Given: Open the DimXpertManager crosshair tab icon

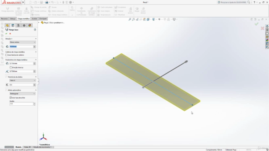Looking at the screenshot, I should [x=24, y=25].
